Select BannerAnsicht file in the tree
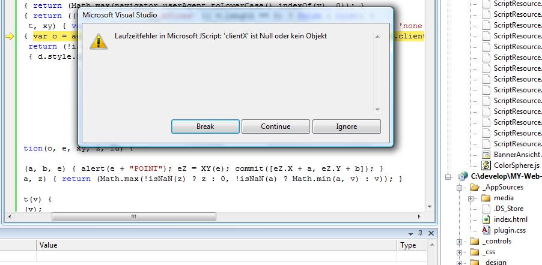542x265 pixels. point(517,154)
